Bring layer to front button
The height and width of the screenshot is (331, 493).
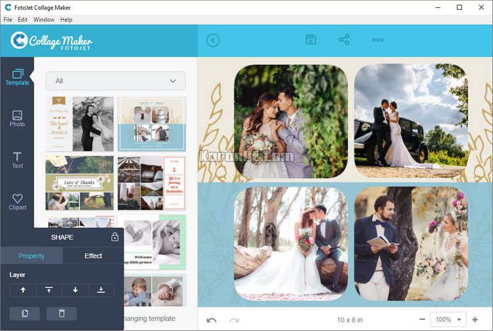click(x=49, y=290)
